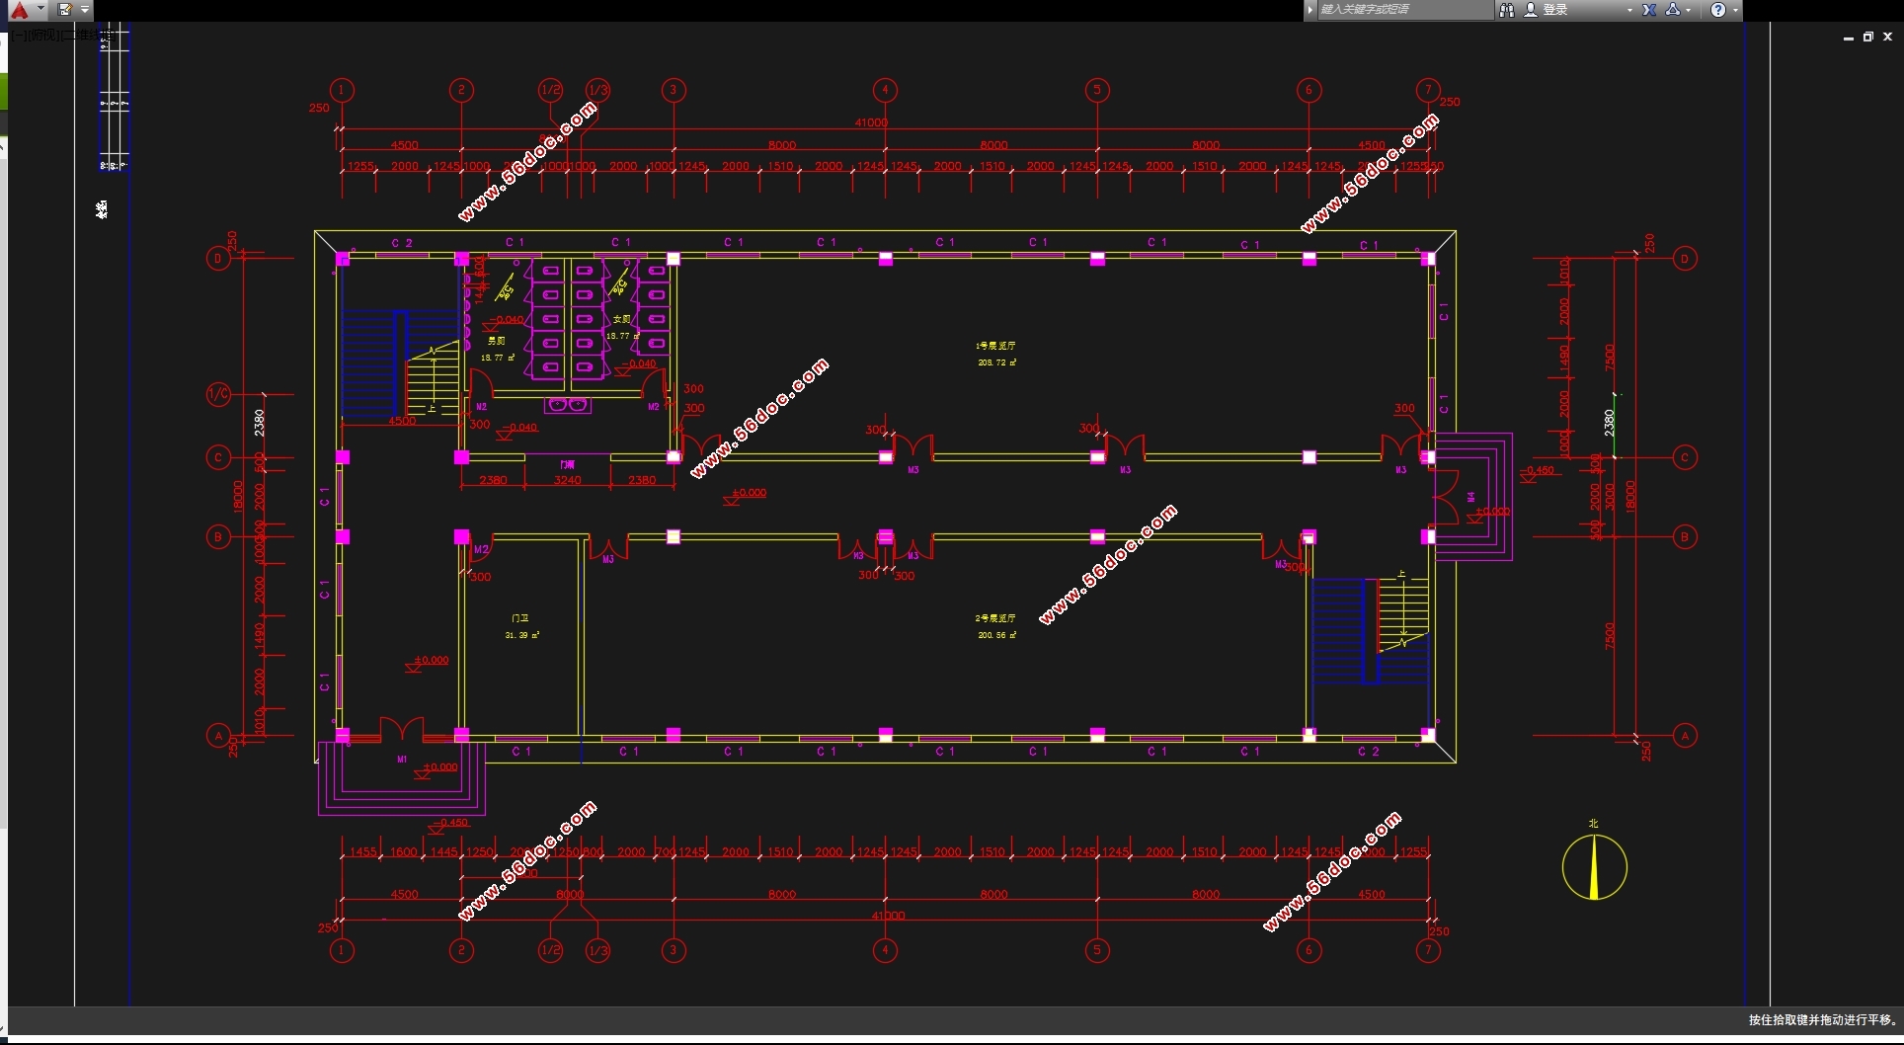Restore down the drawing window
1904x1045 pixels.
coord(1867,37)
